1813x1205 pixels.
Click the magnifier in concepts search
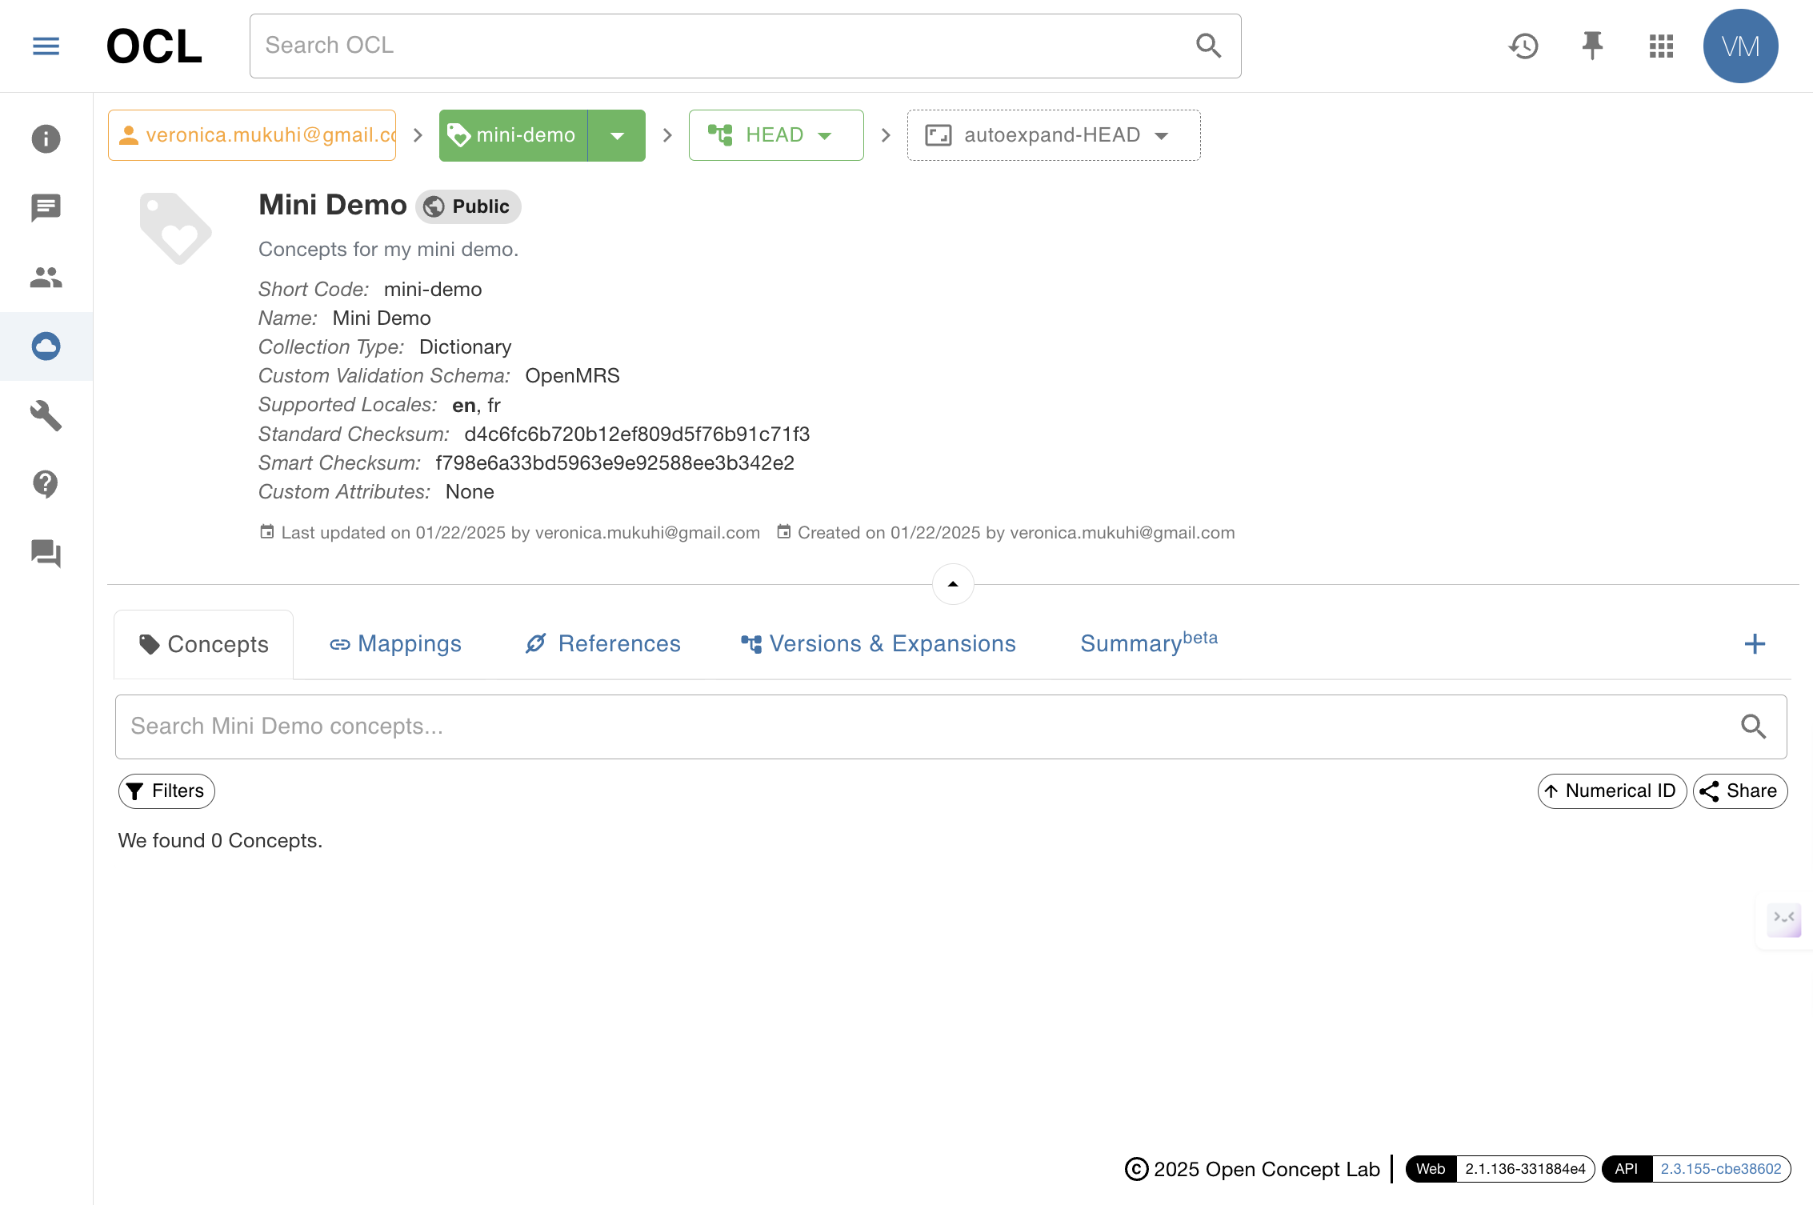point(1753,727)
